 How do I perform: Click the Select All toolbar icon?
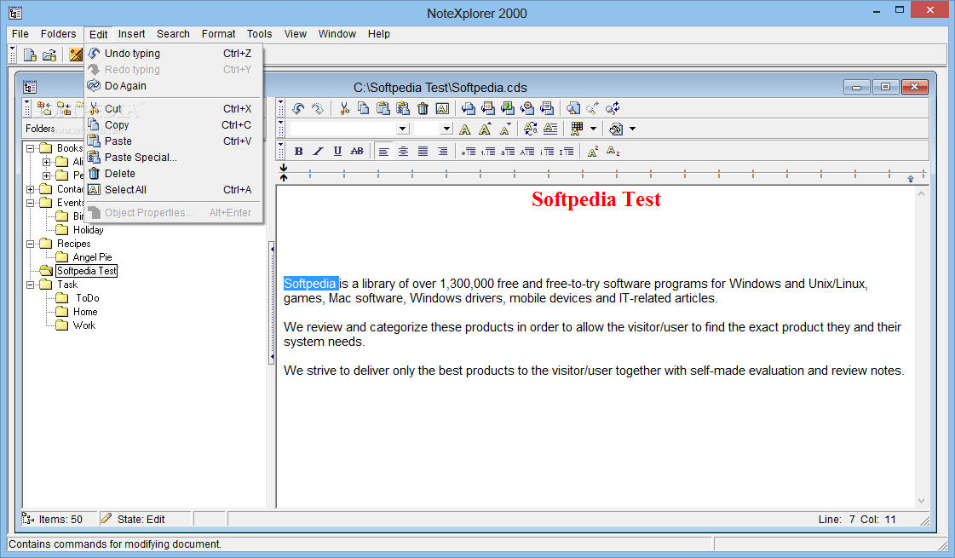[442, 108]
